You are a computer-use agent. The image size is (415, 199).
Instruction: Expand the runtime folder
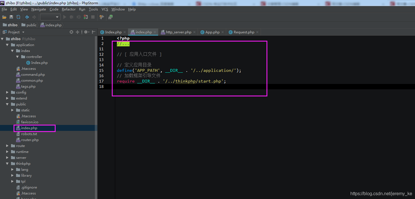(x=8, y=152)
